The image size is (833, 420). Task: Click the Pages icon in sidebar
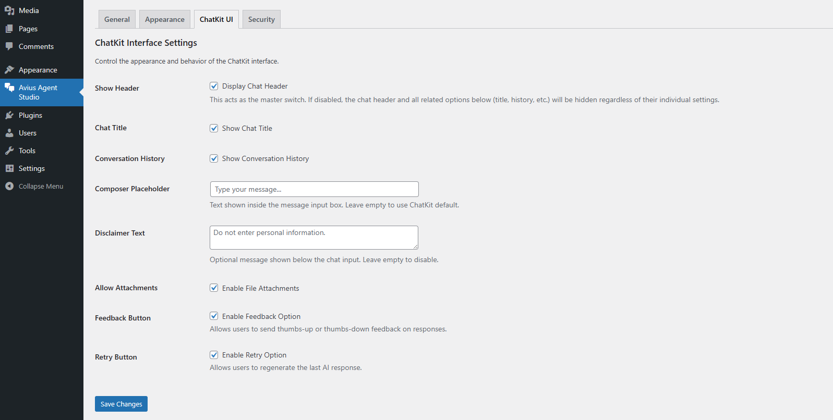pyautogui.click(x=9, y=29)
